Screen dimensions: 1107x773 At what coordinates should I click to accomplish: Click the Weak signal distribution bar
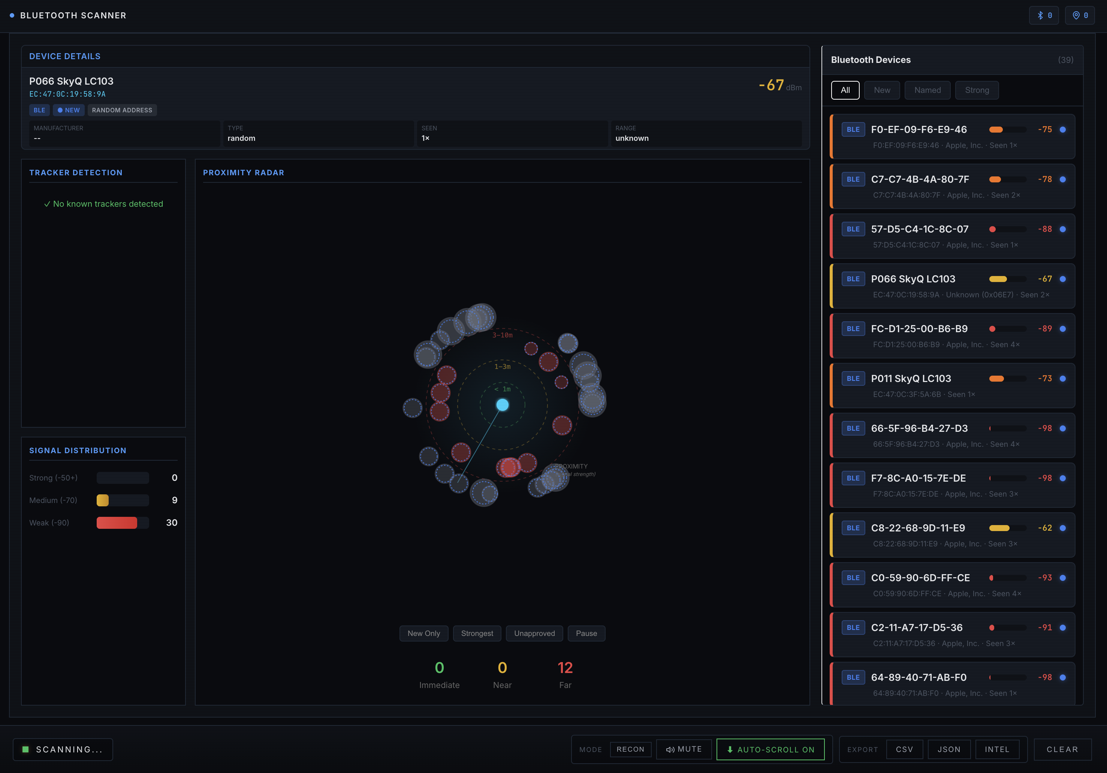[x=123, y=523]
